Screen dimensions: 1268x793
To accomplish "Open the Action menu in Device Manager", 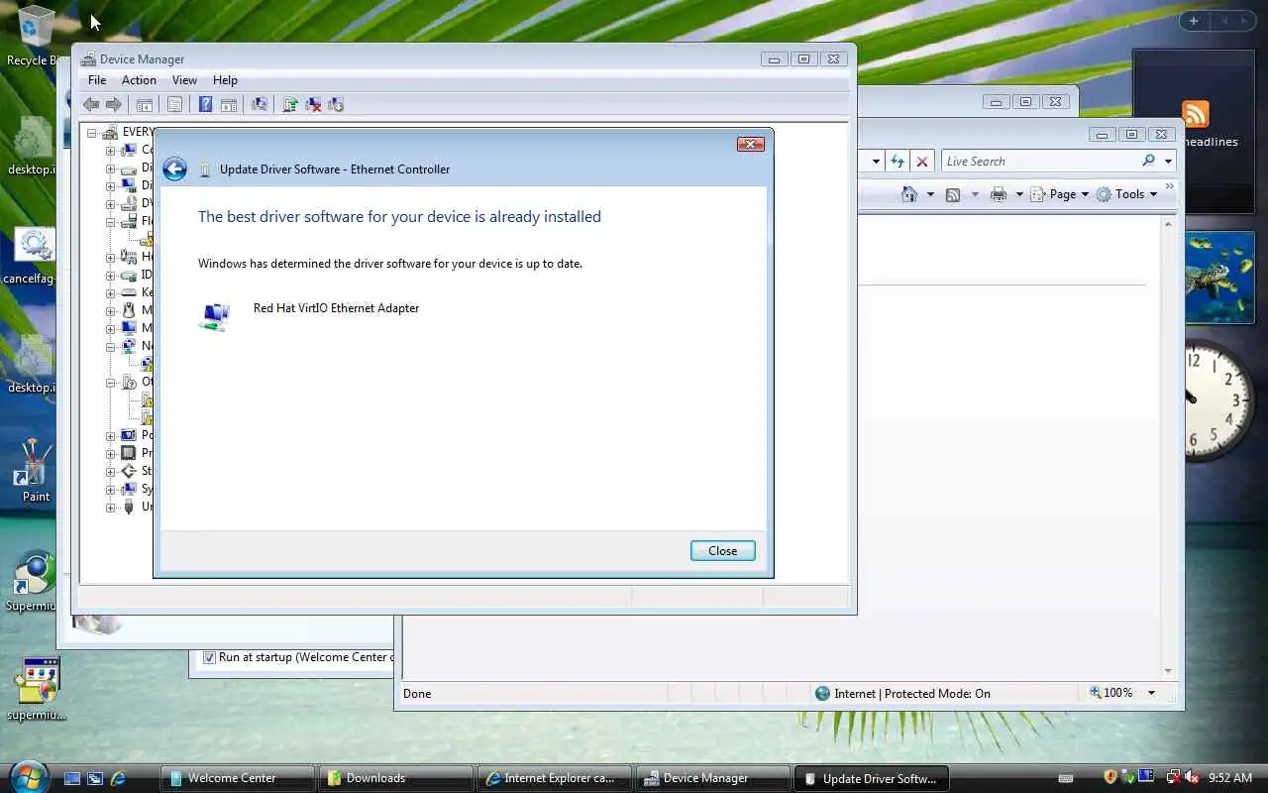I will pyautogui.click(x=139, y=80).
